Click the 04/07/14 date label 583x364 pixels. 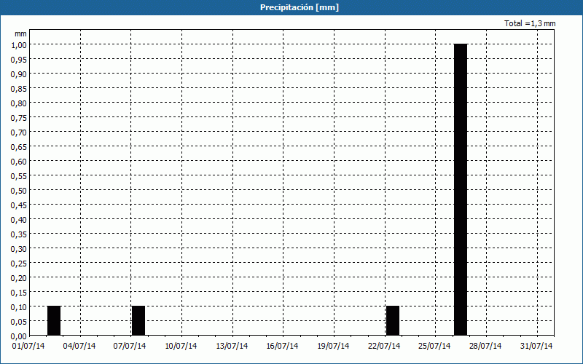[x=79, y=346]
